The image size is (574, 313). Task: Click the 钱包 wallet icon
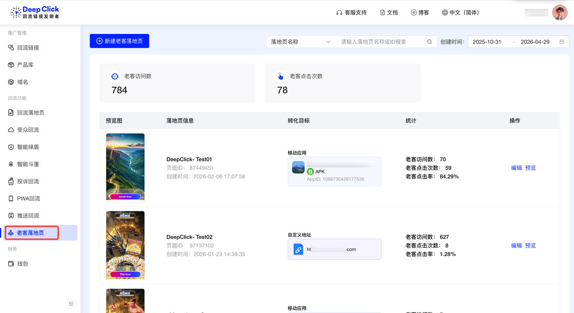point(11,264)
